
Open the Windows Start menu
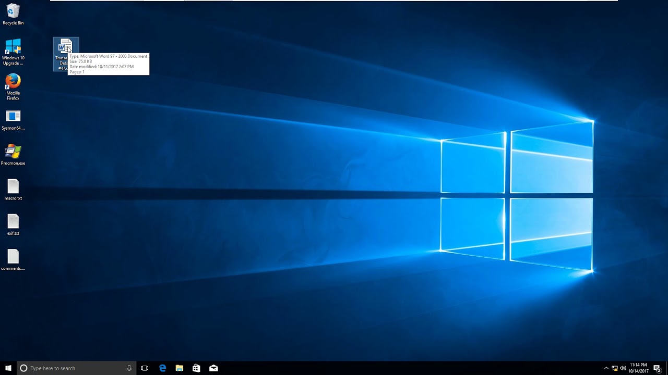click(x=8, y=368)
